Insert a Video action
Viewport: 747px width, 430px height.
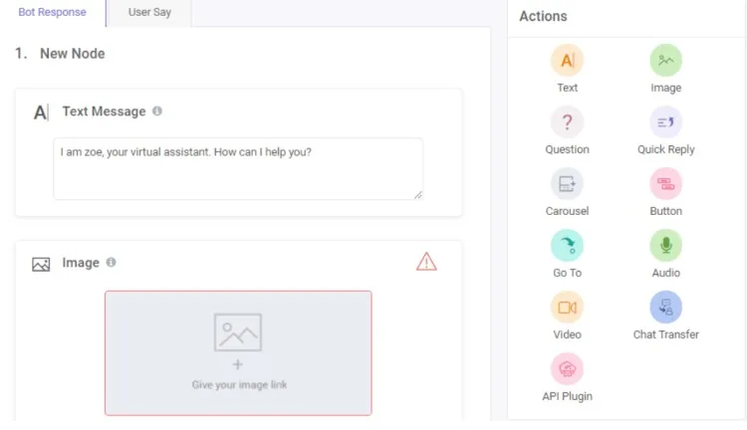pyautogui.click(x=567, y=308)
